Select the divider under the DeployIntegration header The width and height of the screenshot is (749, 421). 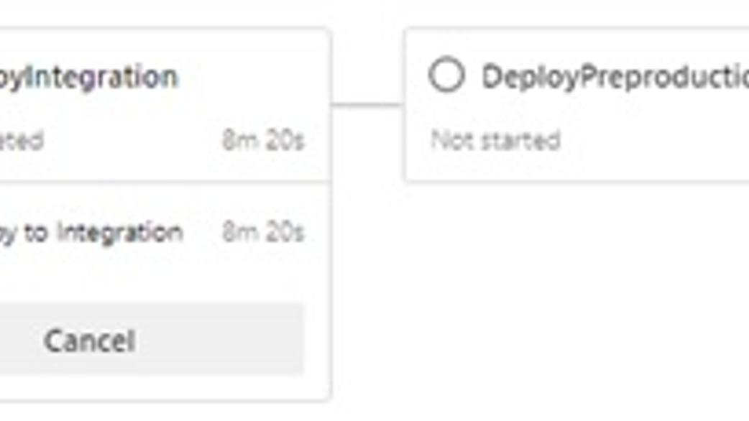click(x=165, y=182)
